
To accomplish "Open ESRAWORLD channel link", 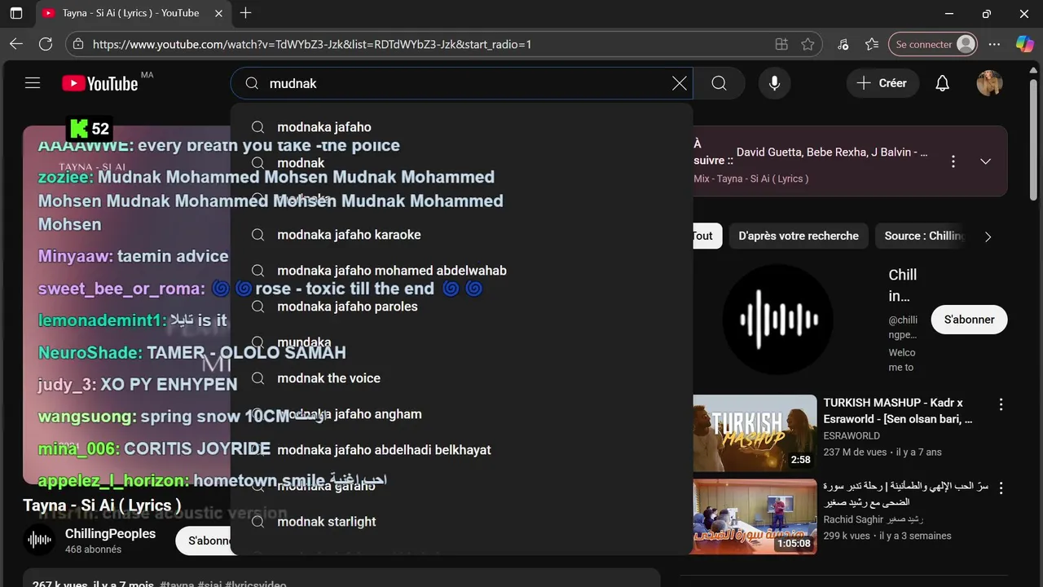I will [852, 435].
